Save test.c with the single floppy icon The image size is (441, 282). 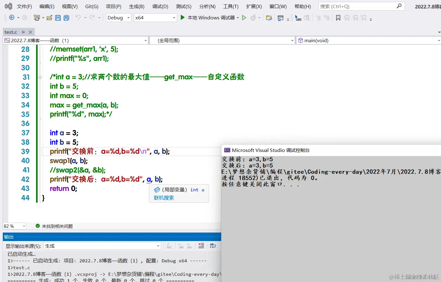tap(58, 18)
